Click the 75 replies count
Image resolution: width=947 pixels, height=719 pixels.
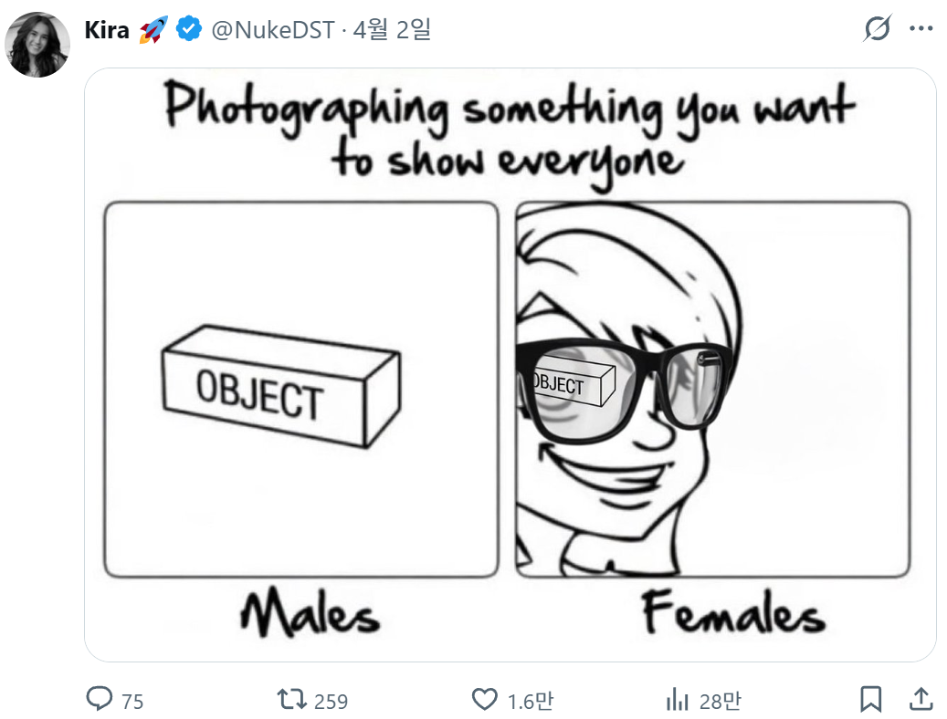pyautogui.click(x=132, y=701)
